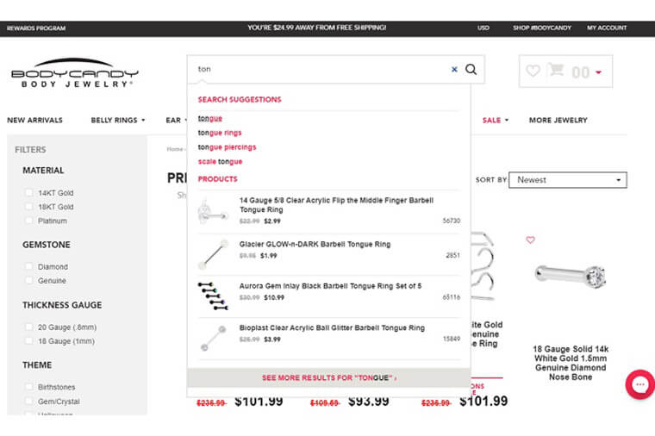Go to More Jewelry menu
Screen dimensions: 655x436
coord(558,120)
